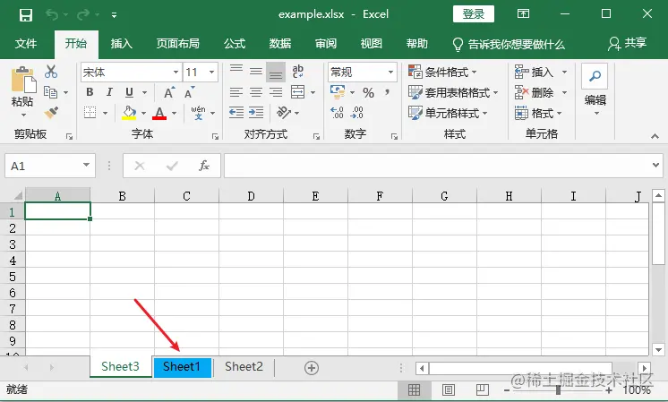Add a new sheet with plus button
Viewport: 668px width, 402px height.
coord(312,368)
